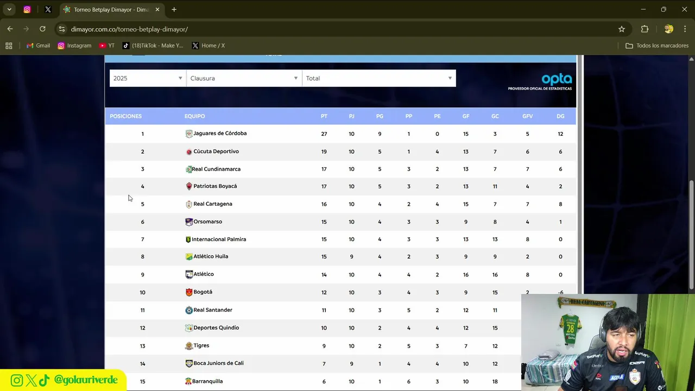
Task: Open a new browser tab
Action: (174, 9)
